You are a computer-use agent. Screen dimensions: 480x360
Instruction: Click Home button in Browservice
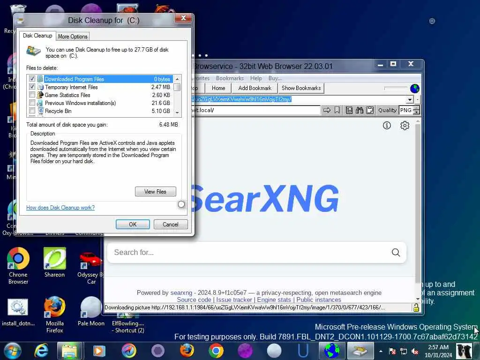218,88
